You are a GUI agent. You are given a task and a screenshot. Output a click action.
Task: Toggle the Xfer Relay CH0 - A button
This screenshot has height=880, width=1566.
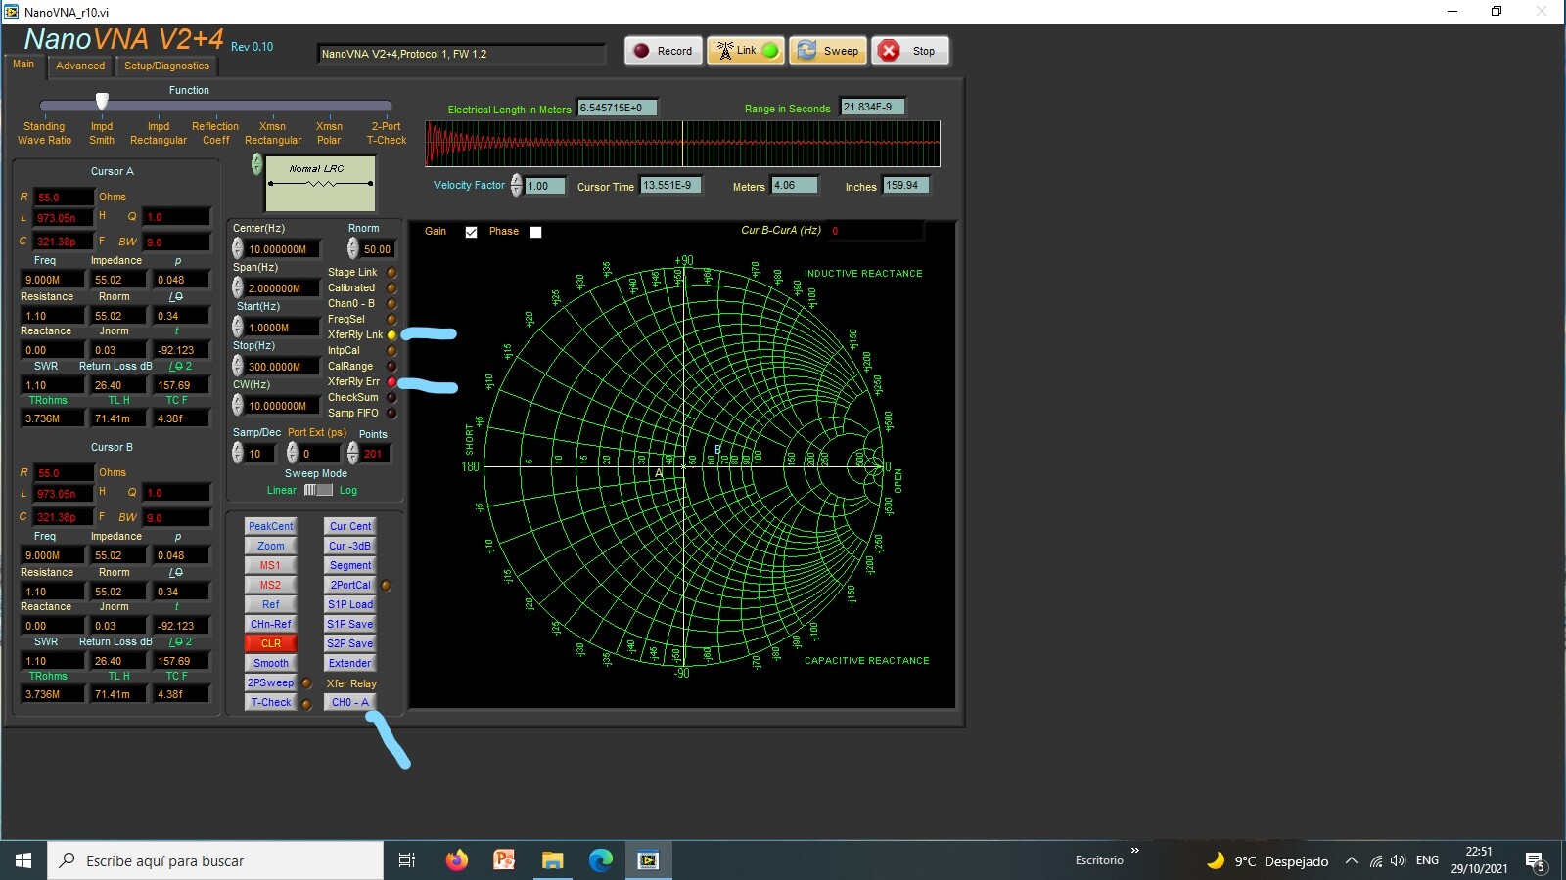coord(349,702)
